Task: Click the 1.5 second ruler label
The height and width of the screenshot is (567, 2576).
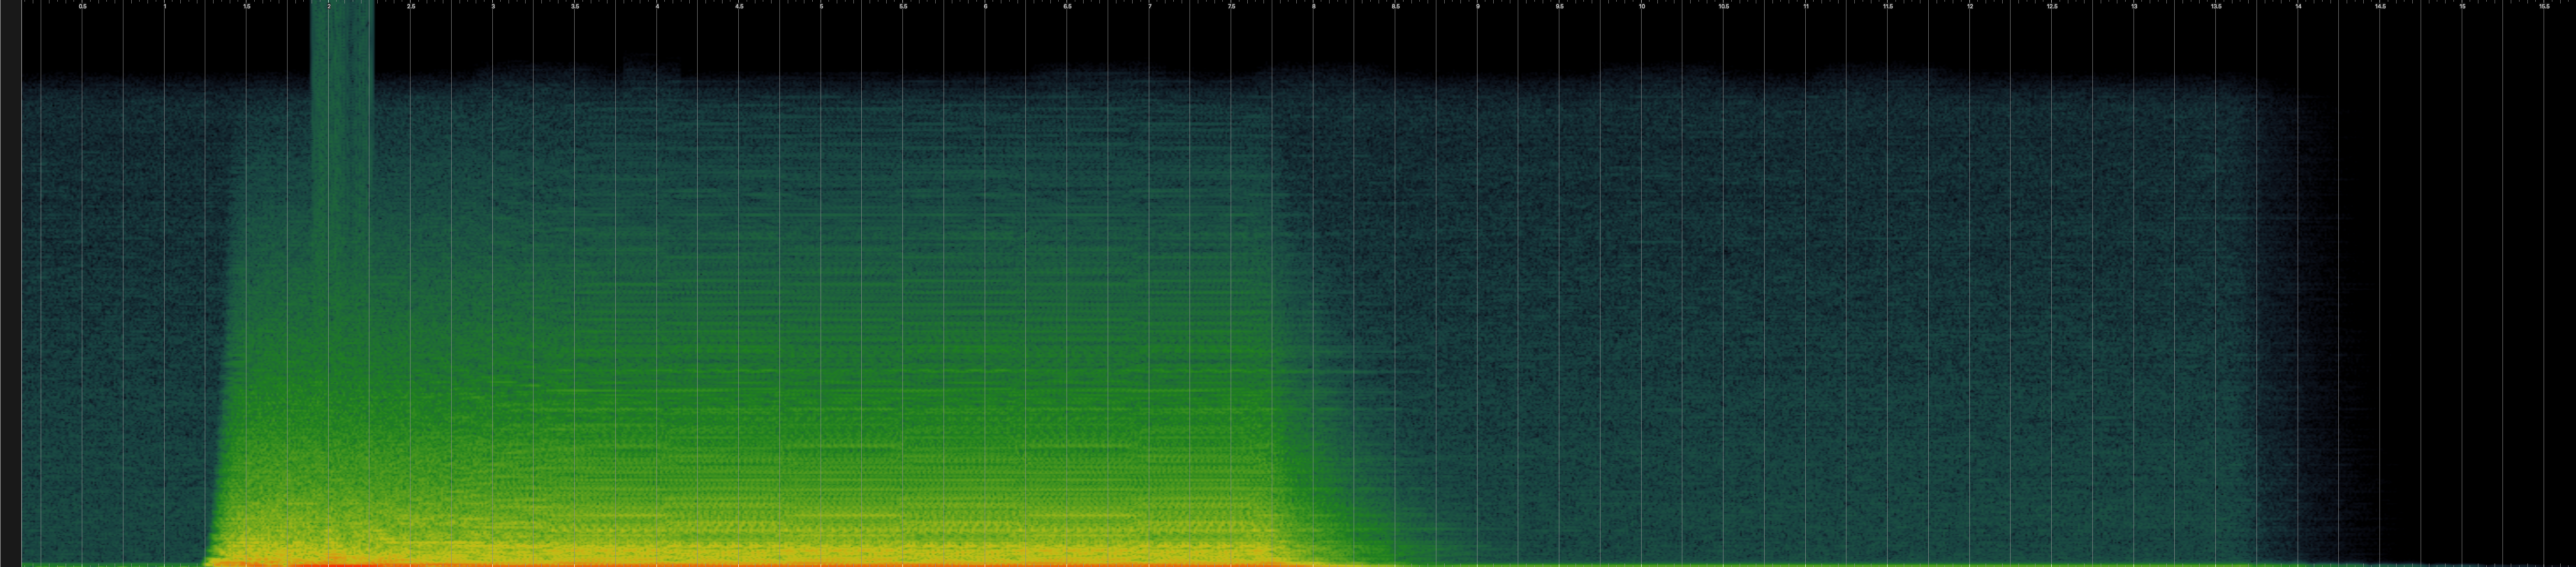Action: tap(247, 7)
